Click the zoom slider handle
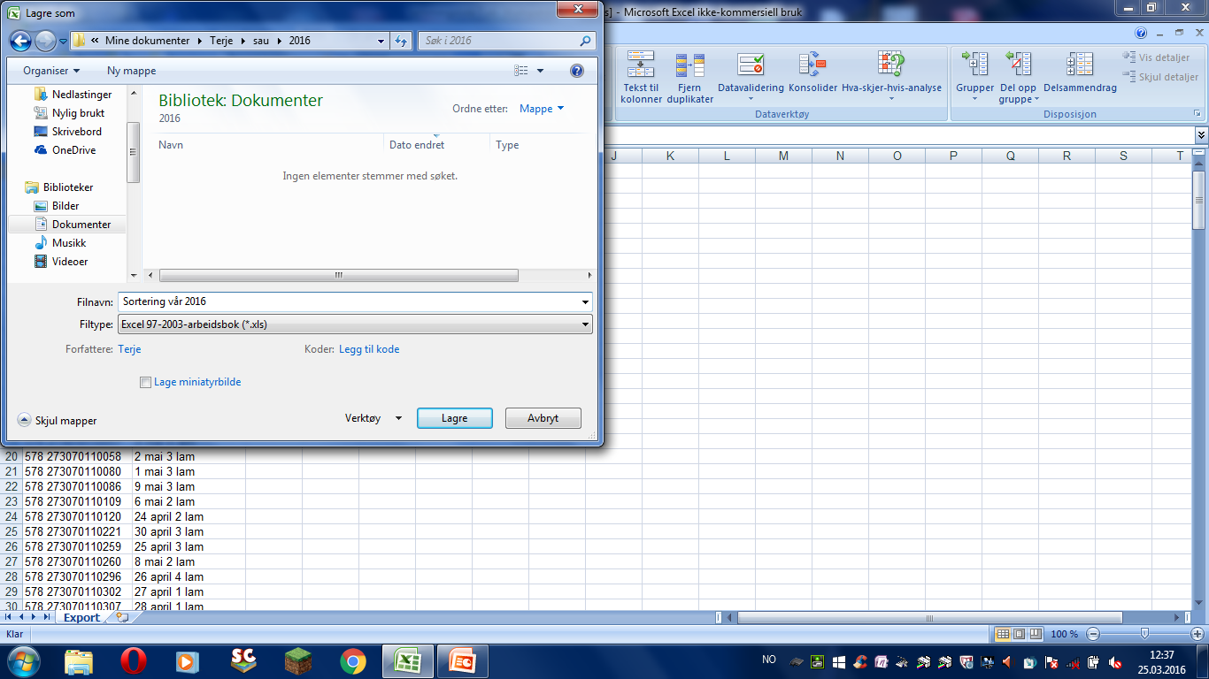This screenshot has height=679, width=1209. [x=1145, y=634]
